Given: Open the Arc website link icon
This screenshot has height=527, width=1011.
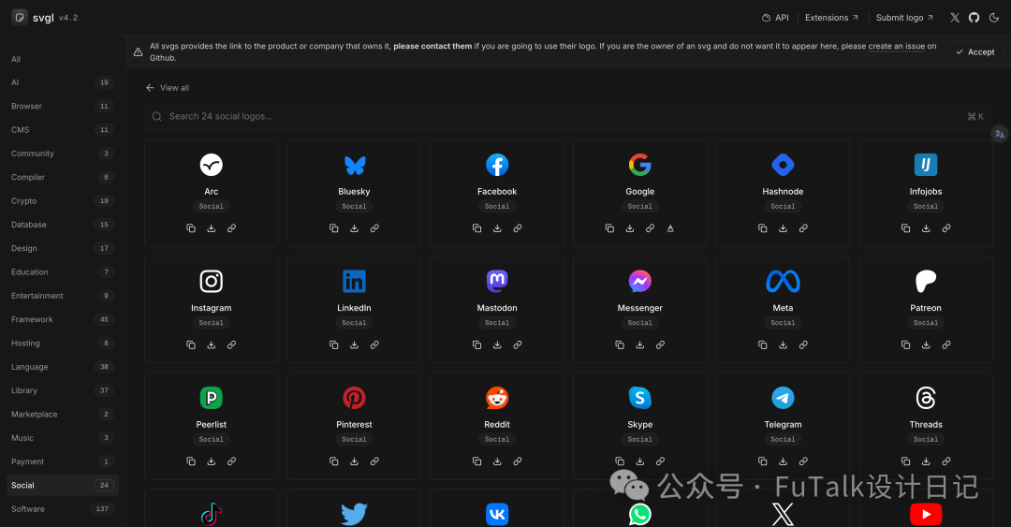Looking at the screenshot, I should (x=231, y=228).
